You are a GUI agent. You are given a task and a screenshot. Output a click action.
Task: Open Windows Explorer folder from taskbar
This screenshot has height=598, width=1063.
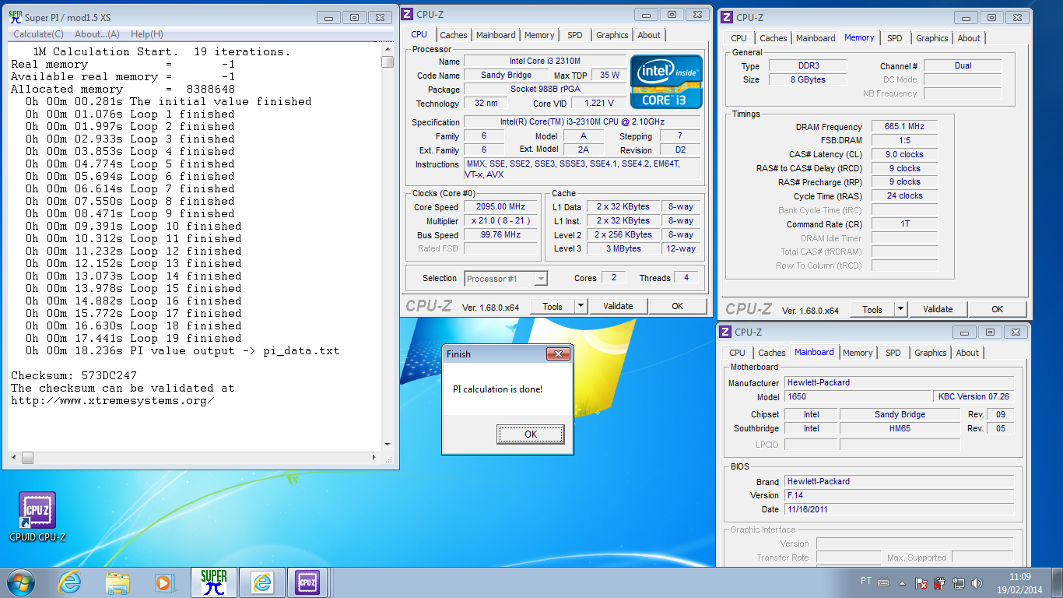pos(118,582)
